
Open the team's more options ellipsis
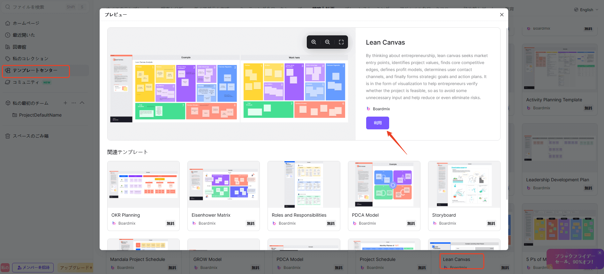point(74,103)
